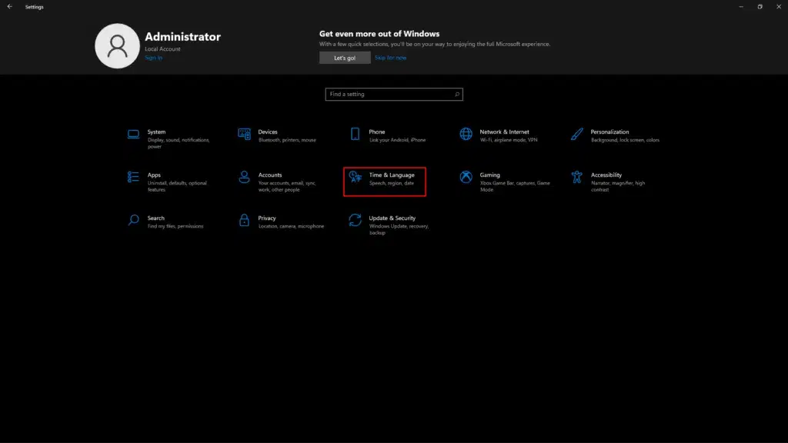This screenshot has width=788, height=443.
Task: Open the Privacy padlock icon
Action: [x=244, y=221]
